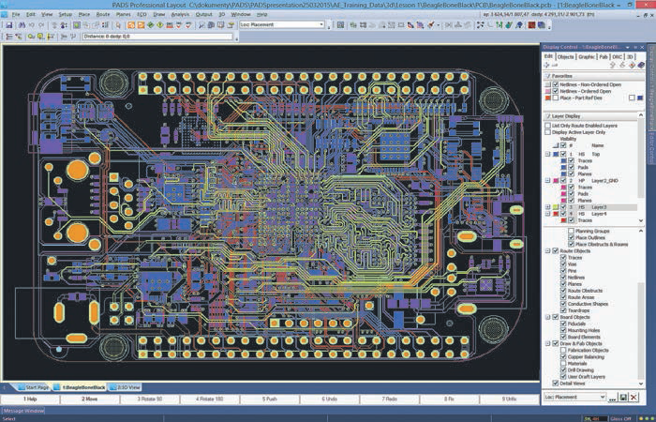Viewport: 656px width, 422px height.
Task: Click the red square icon in toolbar
Action: (531, 25)
